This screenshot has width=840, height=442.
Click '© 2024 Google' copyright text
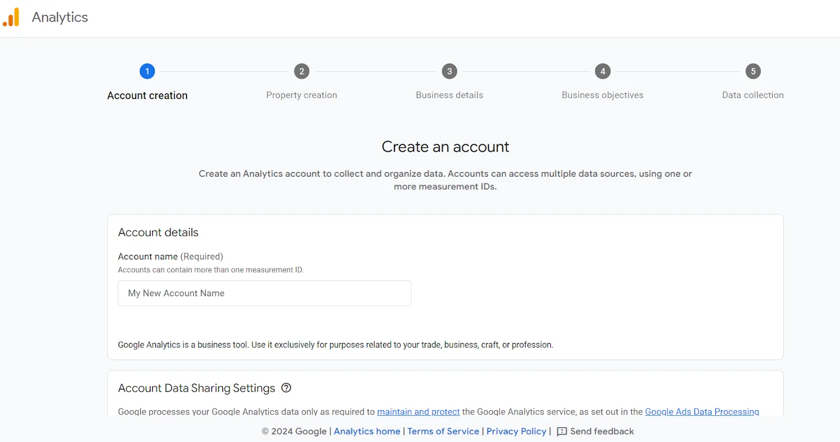(x=294, y=431)
